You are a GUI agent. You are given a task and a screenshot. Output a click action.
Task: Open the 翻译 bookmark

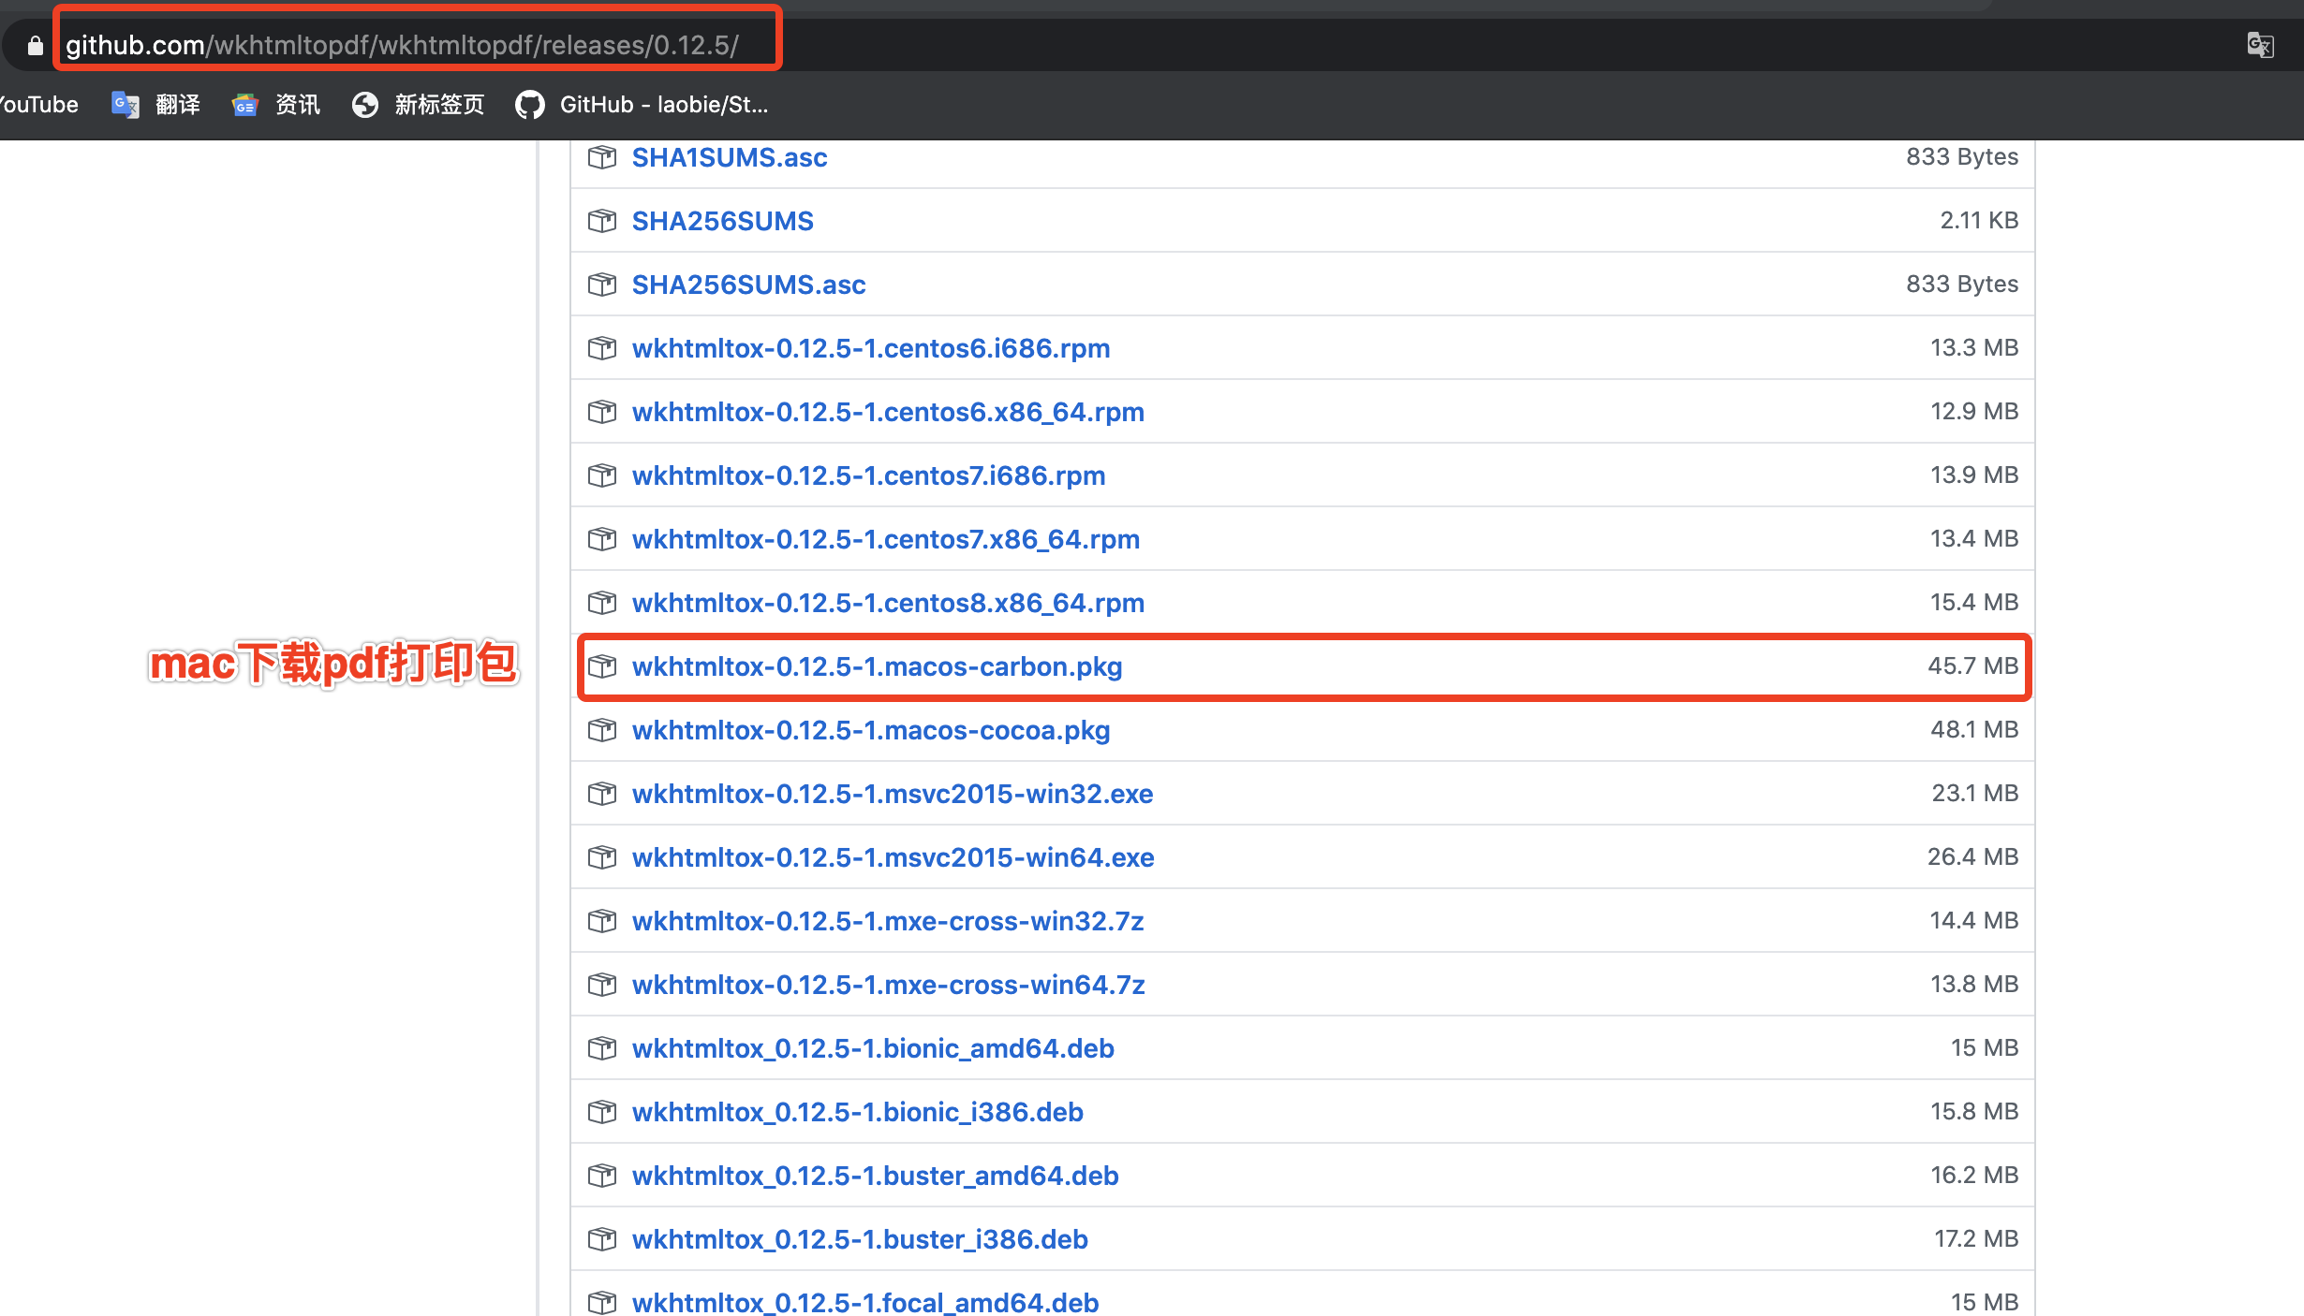click(x=156, y=105)
